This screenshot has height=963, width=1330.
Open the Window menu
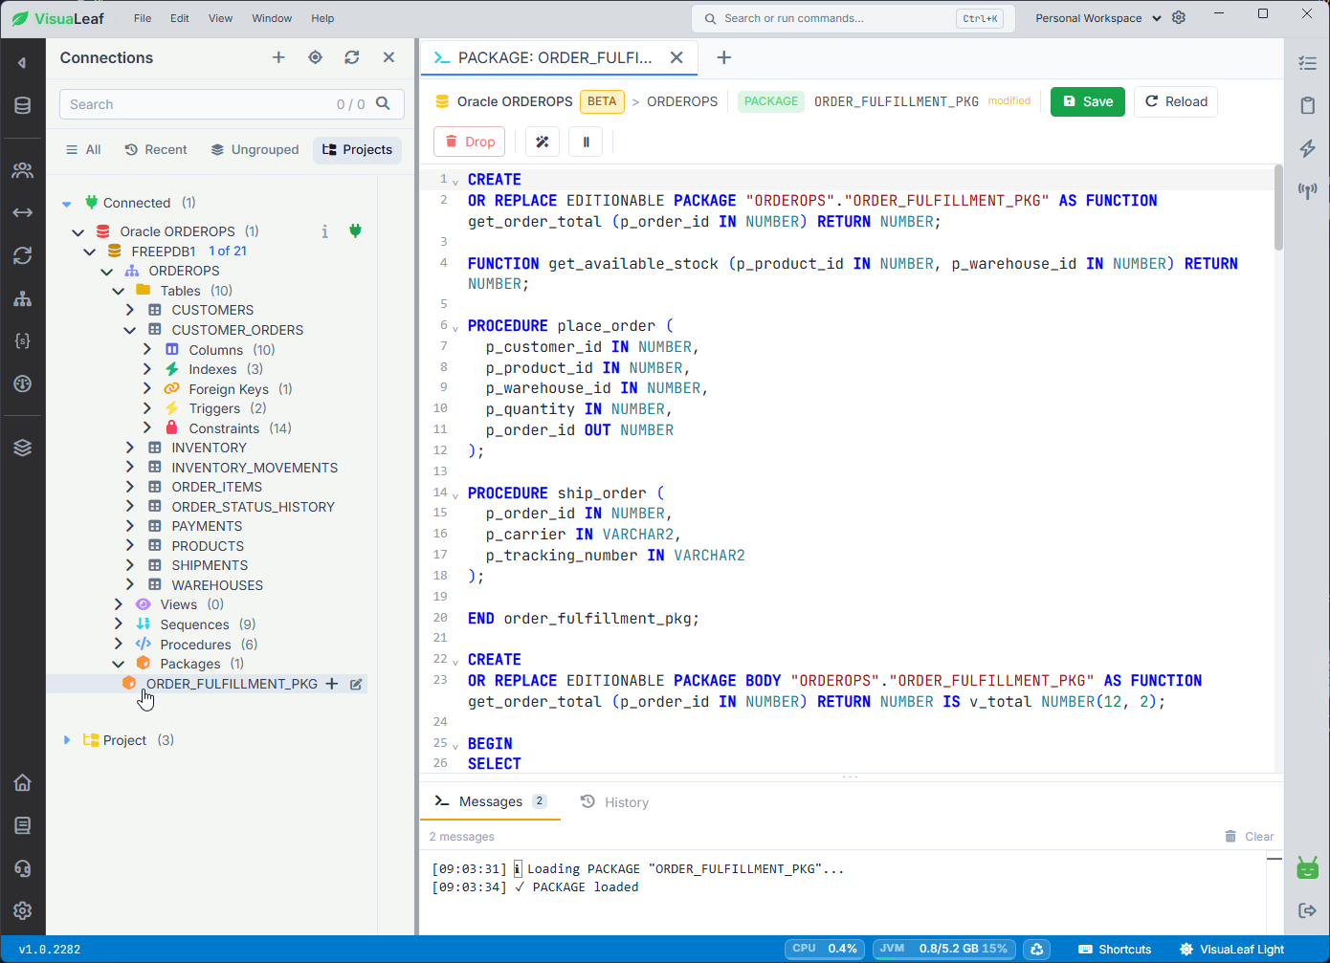click(x=272, y=18)
